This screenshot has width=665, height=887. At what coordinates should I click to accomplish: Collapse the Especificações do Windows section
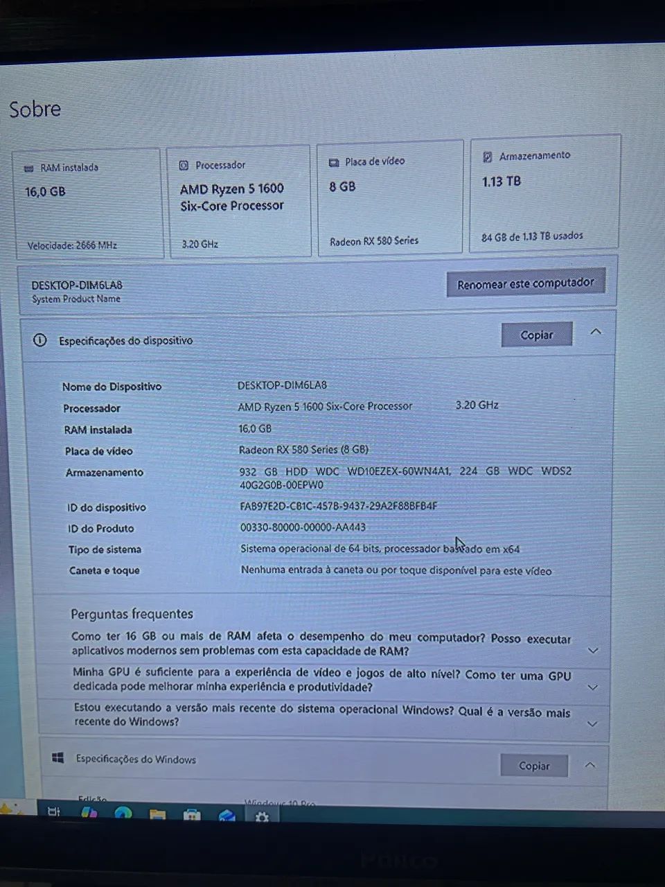(590, 765)
